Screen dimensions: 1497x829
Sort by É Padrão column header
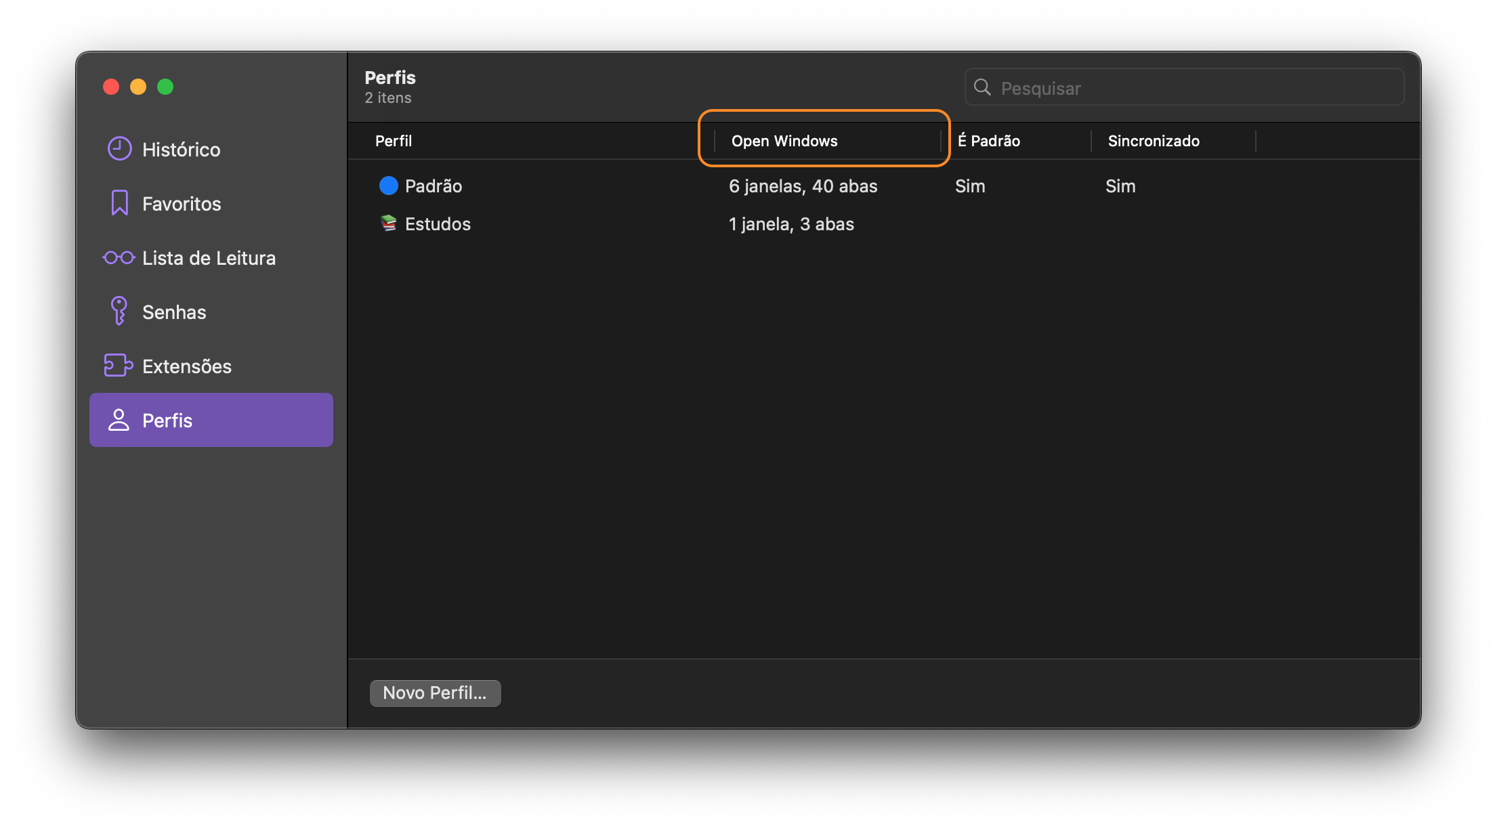click(989, 141)
